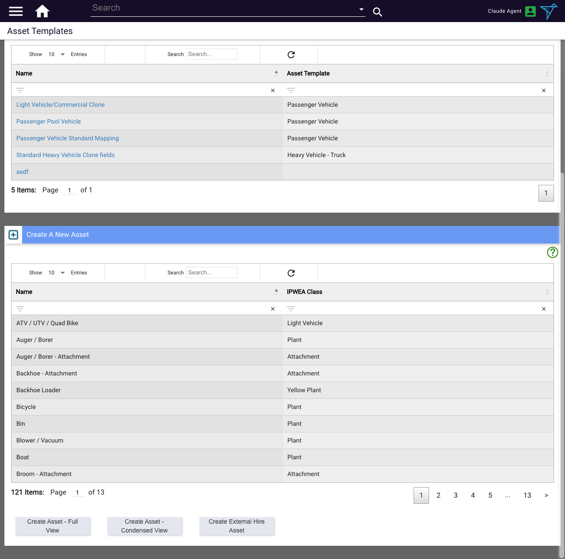Click the Heavy Vehicle - Truck cell
This screenshot has width=565, height=559.
tap(418, 155)
